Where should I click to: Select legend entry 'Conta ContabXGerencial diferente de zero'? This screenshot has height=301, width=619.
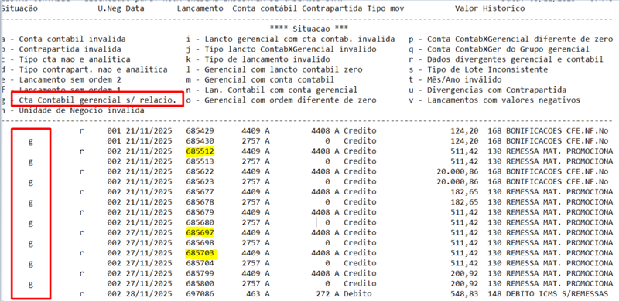click(x=520, y=39)
